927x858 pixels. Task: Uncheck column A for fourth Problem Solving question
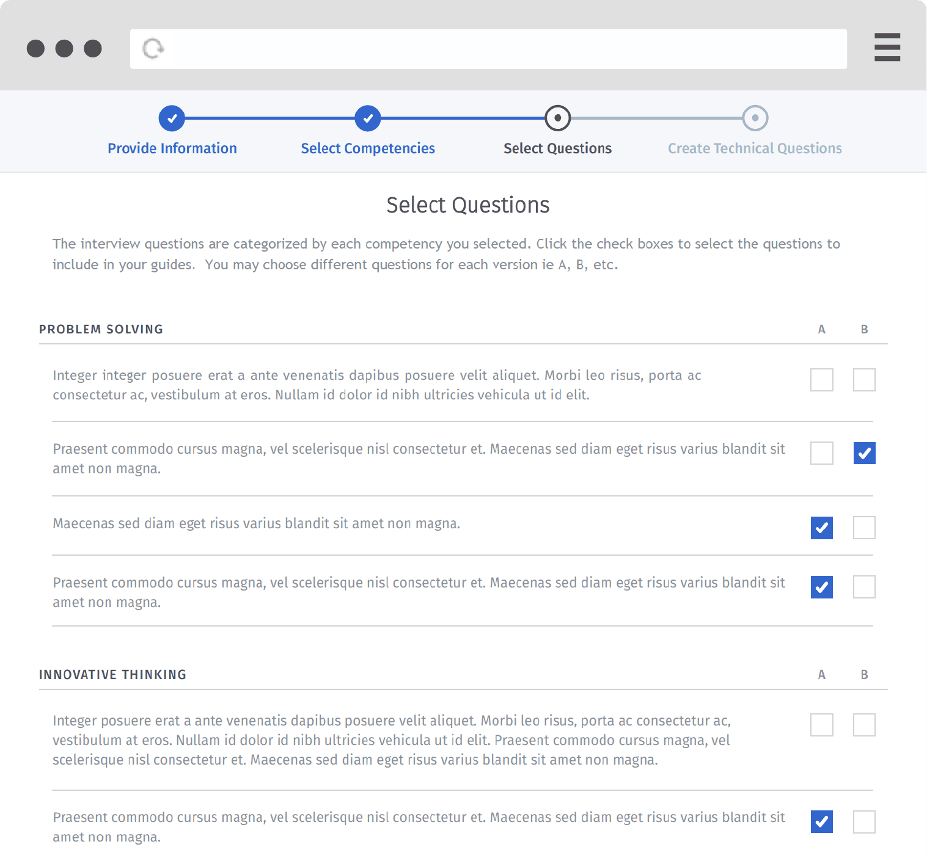pyautogui.click(x=821, y=587)
